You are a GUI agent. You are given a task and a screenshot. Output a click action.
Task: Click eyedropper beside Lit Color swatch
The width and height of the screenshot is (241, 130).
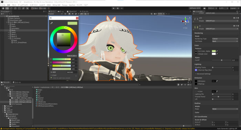coord(217,51)
